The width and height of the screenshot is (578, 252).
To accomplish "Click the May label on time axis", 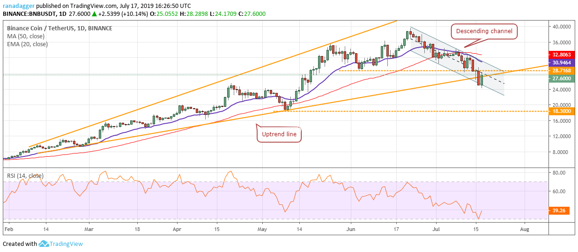I will [x=262, y=230].
